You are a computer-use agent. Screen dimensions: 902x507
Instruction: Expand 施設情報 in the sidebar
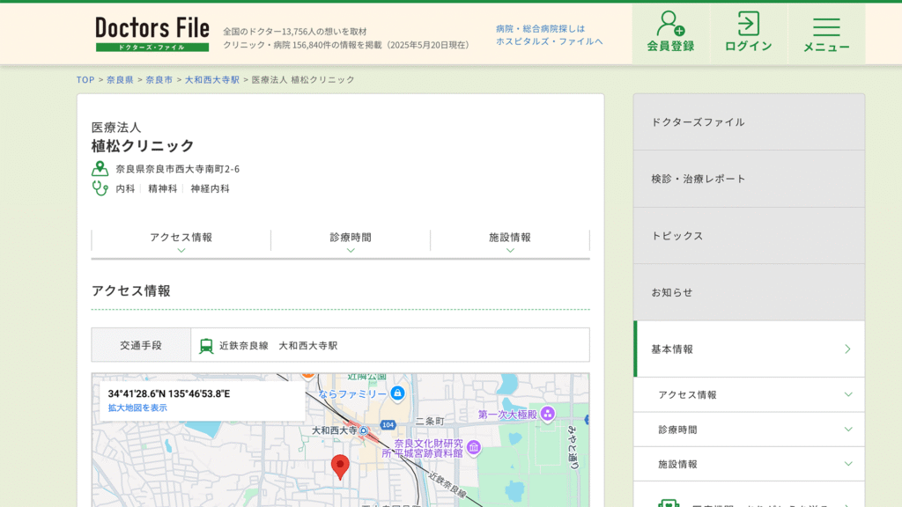point(749,464)
